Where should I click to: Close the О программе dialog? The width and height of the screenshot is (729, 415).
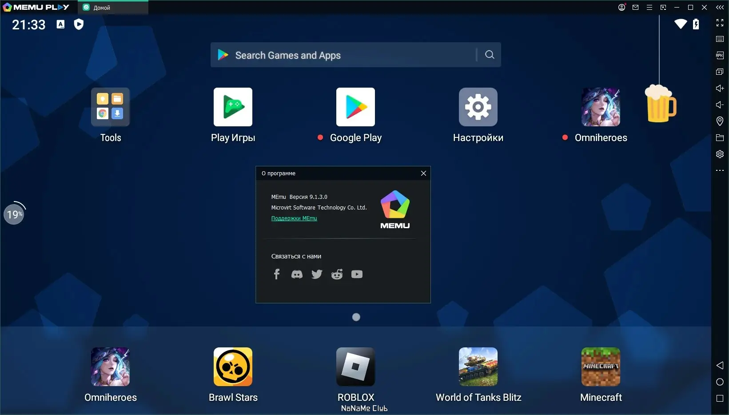(423, 173)
